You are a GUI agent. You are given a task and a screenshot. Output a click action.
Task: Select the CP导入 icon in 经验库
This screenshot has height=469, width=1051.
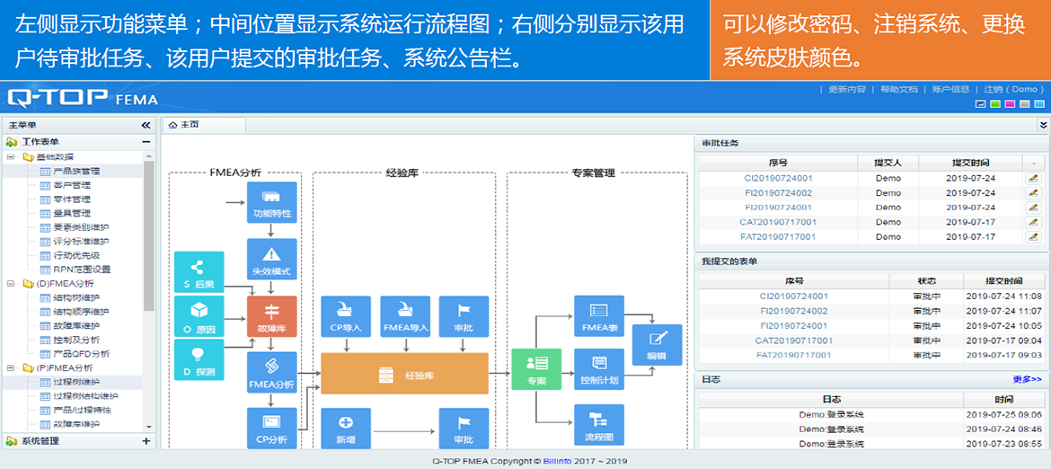tap(346, 316)
